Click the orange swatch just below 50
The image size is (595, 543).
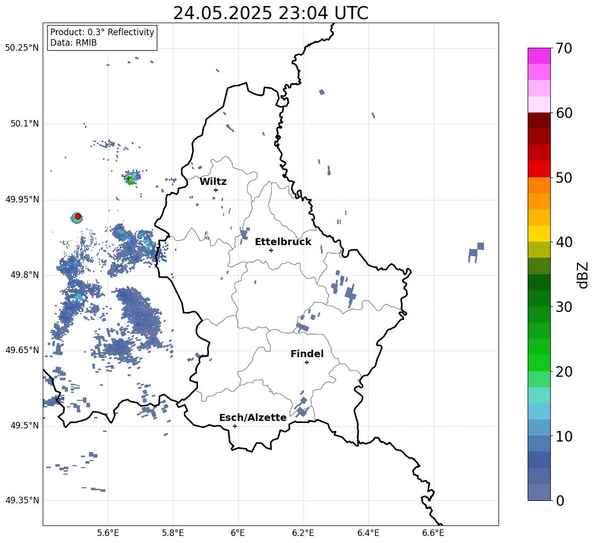pos(539,185)
